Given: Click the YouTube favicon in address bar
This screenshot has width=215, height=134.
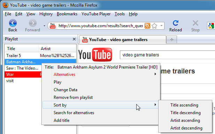Looking at the screenshot, I should point(53,26).
